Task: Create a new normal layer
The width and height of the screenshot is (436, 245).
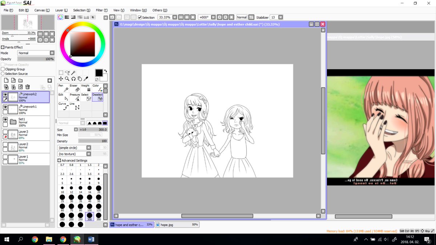Action: [x=6, y=80]
